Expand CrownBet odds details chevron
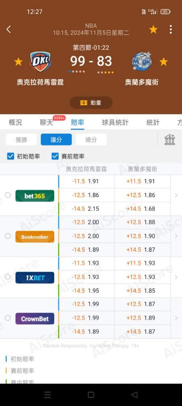This screenshot has width=182, height=406. (x=176, y=318)
